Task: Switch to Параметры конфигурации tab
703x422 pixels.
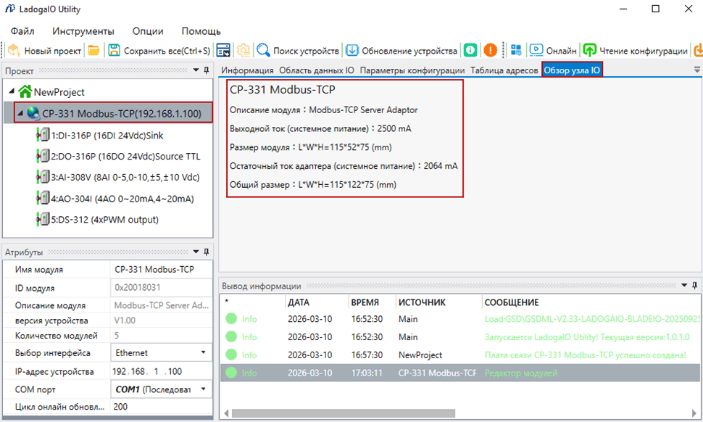Action: point(412,70)
